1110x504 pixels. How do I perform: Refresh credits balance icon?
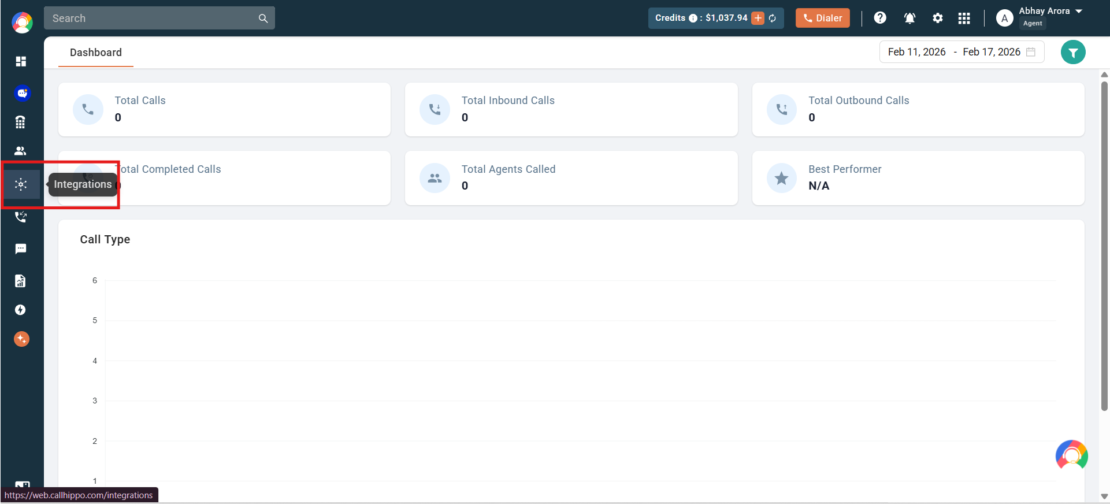tap(773, 18)
